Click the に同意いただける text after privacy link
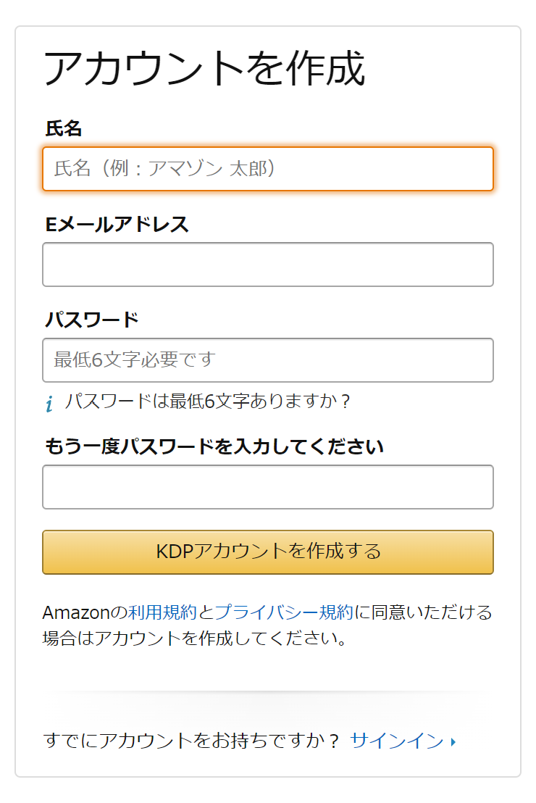536x803 pixels. pyautogui.click(x=424, y=612)
